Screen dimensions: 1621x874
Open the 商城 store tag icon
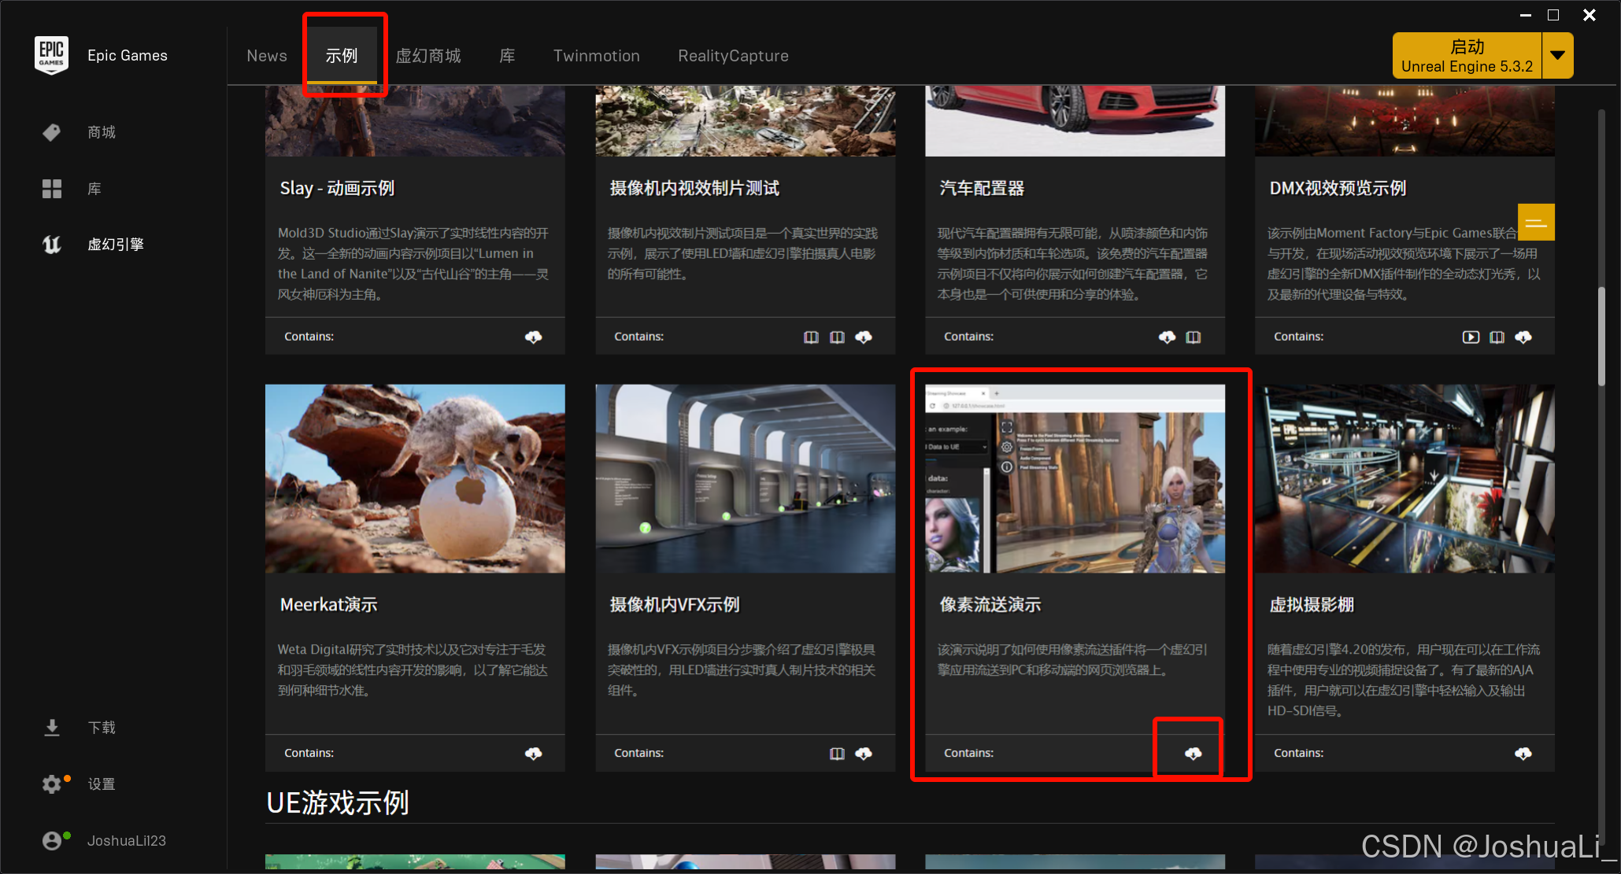[51, 132]
